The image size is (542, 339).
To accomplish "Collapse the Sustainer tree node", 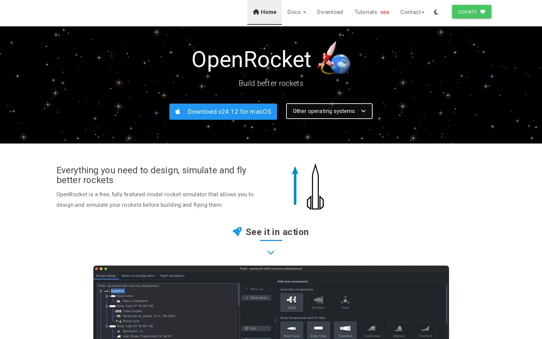I will coord(101,291).
